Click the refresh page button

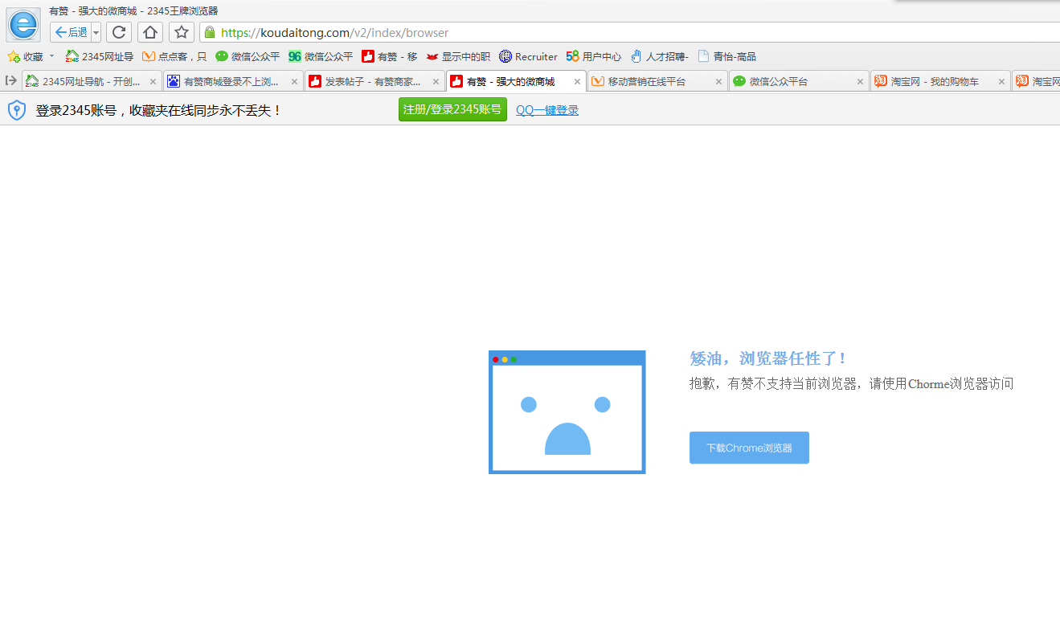pos(119,32)
